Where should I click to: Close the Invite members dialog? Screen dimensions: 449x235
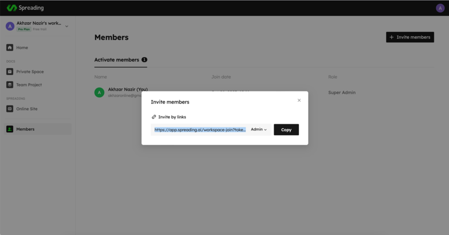299,100
